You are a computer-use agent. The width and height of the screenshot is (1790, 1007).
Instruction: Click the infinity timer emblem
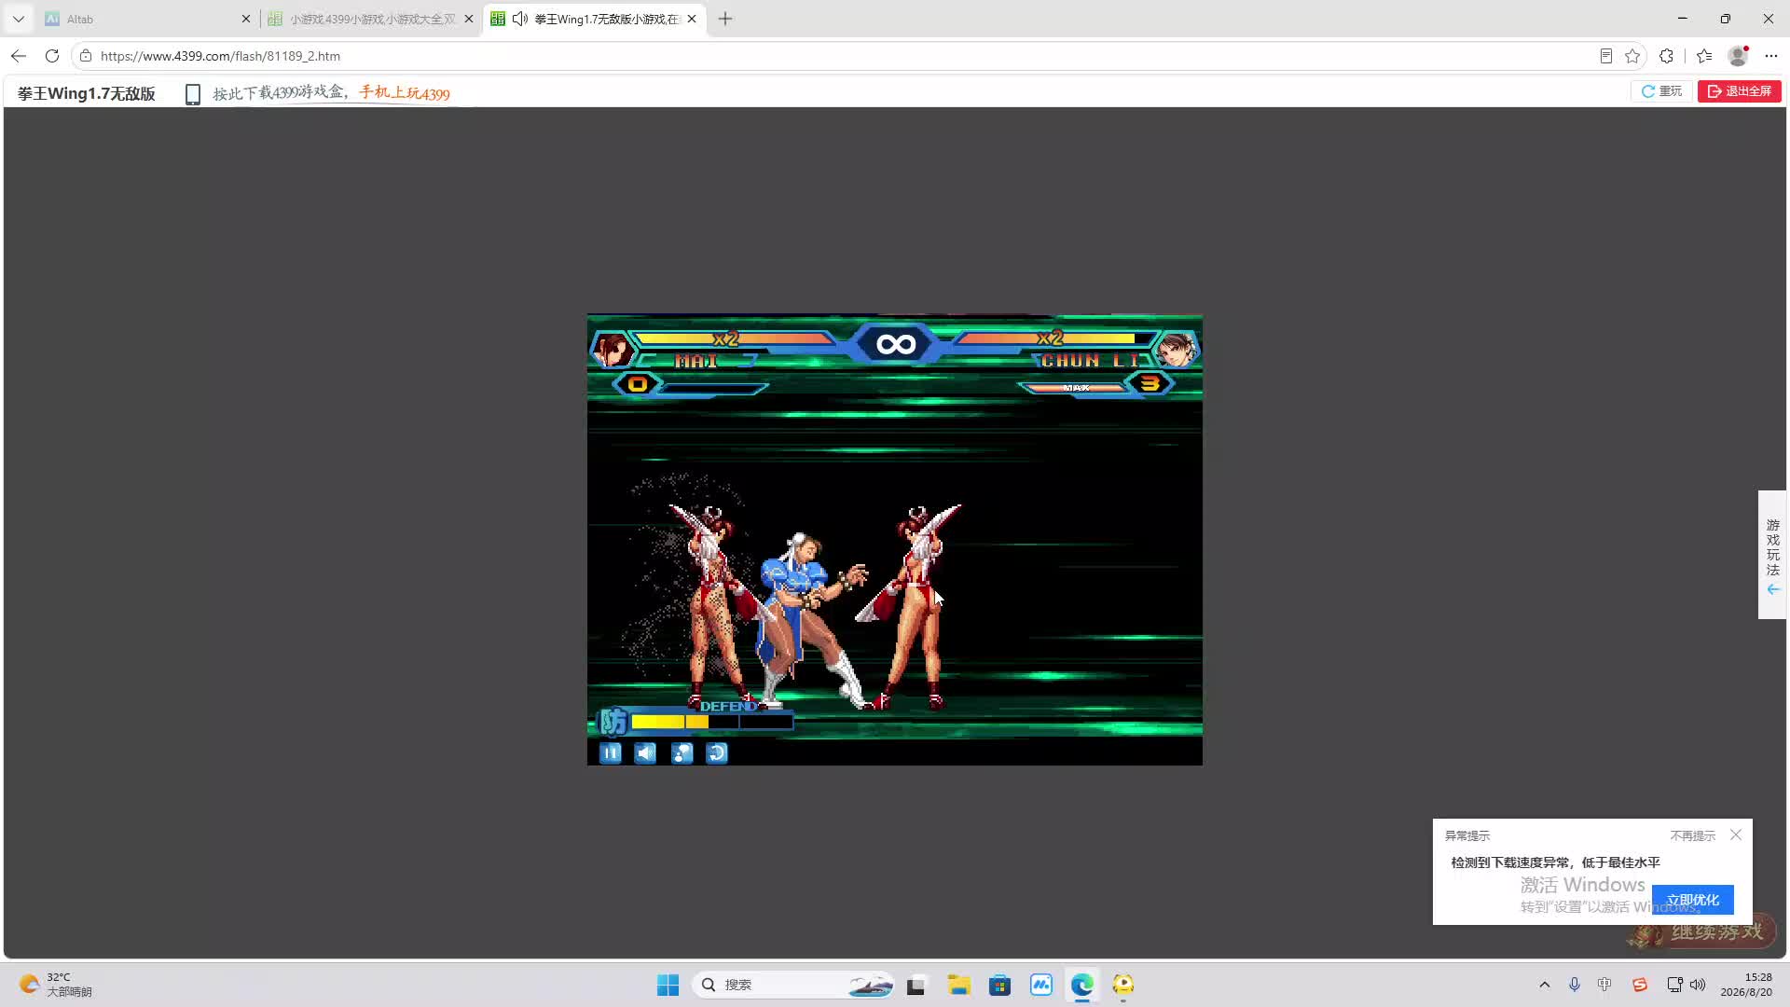click(x=896, y=345)
